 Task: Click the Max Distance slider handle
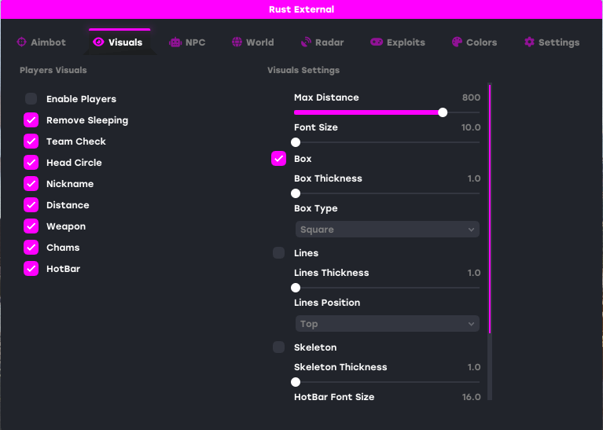click(443, 112)
